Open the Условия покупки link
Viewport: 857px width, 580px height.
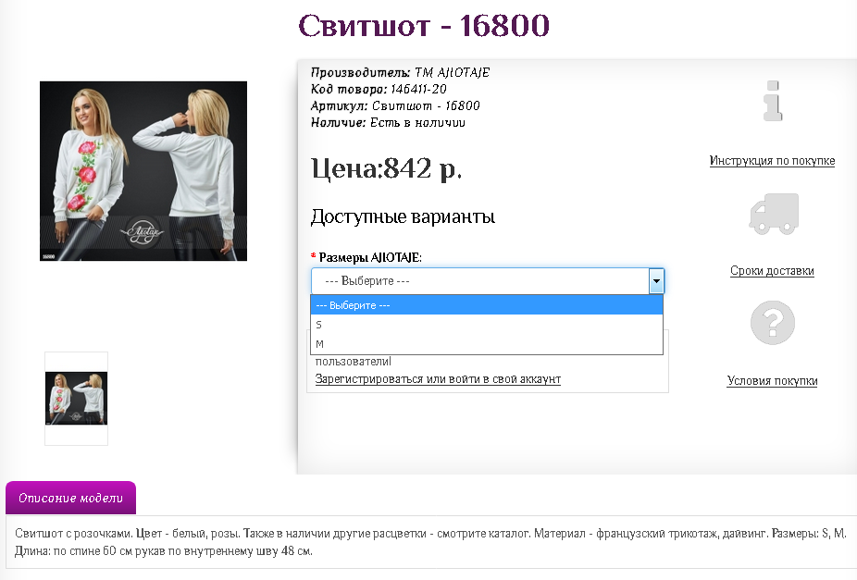click(x=772, y=381)
